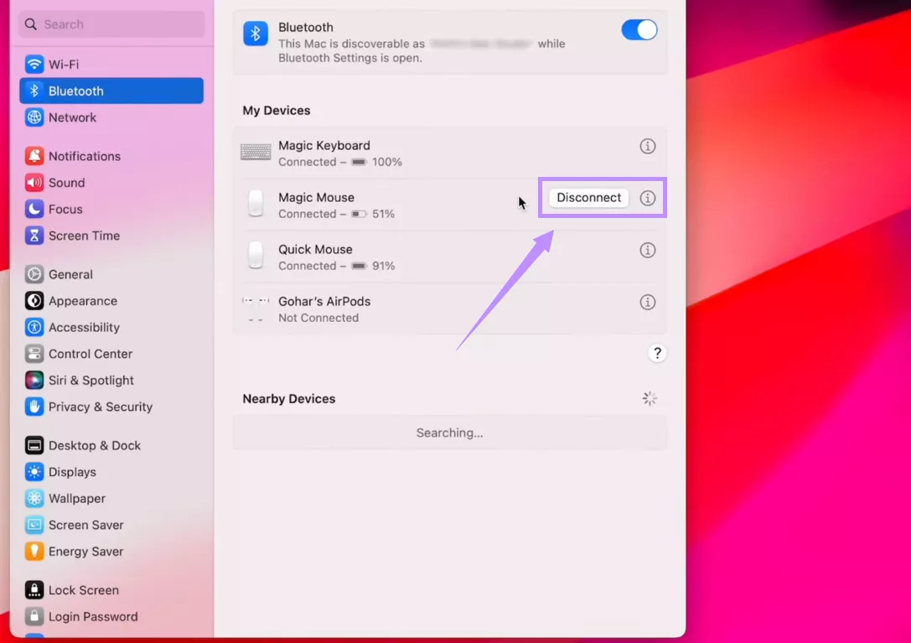The width and height of the screenshot is (911, 643).
Task: Open Magic Keyboard info details
Action: coord(647,145)
